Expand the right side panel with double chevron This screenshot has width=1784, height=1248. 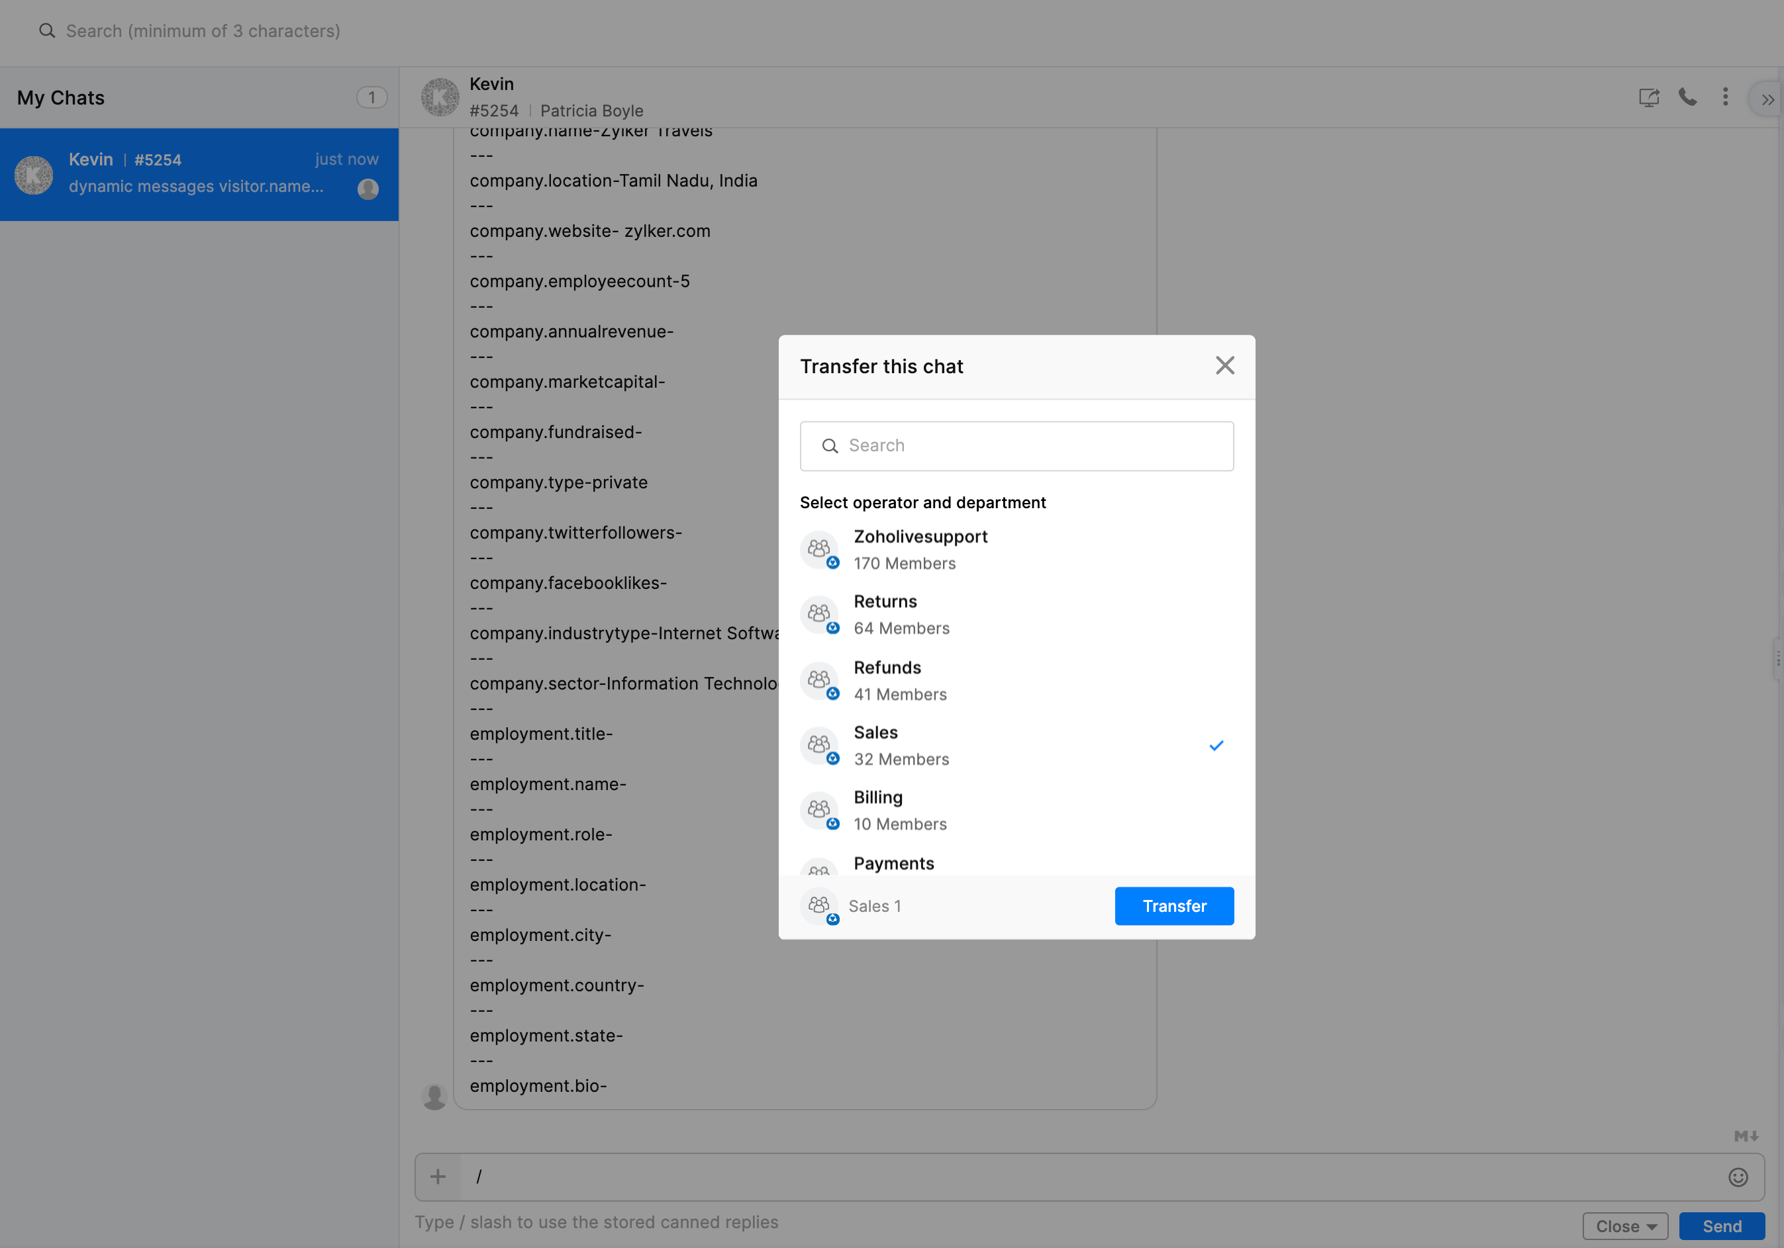tap(1767, 99)
